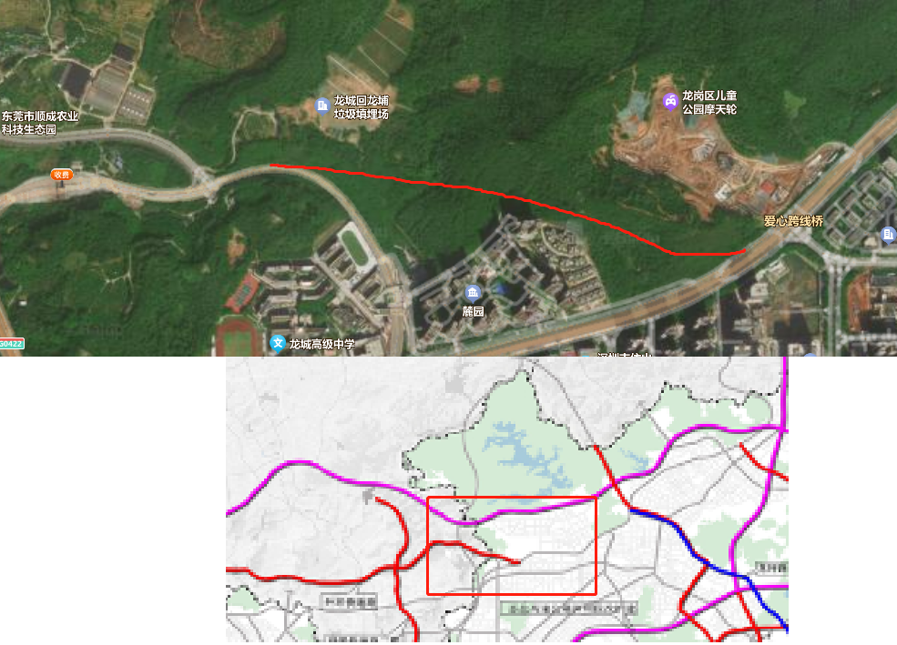897x645 pixels.
Task: Select the orange 收费 toll station badge
Action: (62, 175)
